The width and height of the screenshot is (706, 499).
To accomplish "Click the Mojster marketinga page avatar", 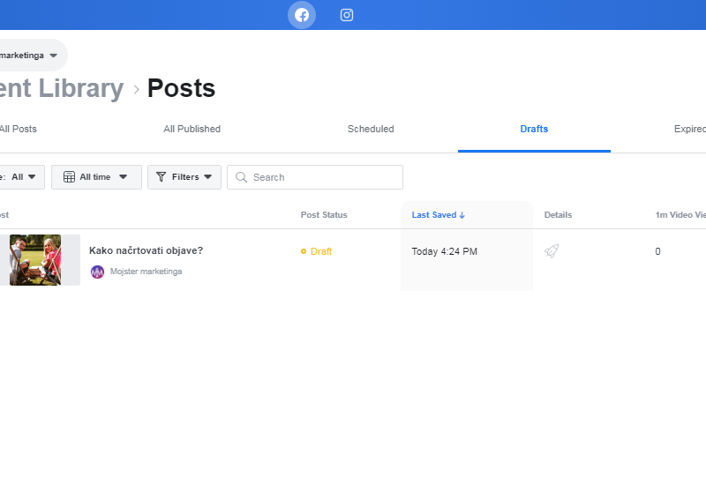I will [x=97, y=272].
